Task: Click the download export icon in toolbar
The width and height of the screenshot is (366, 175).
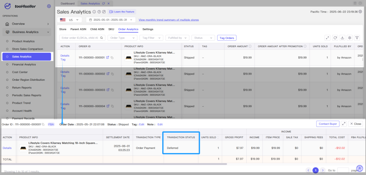Action: point(342,37)
